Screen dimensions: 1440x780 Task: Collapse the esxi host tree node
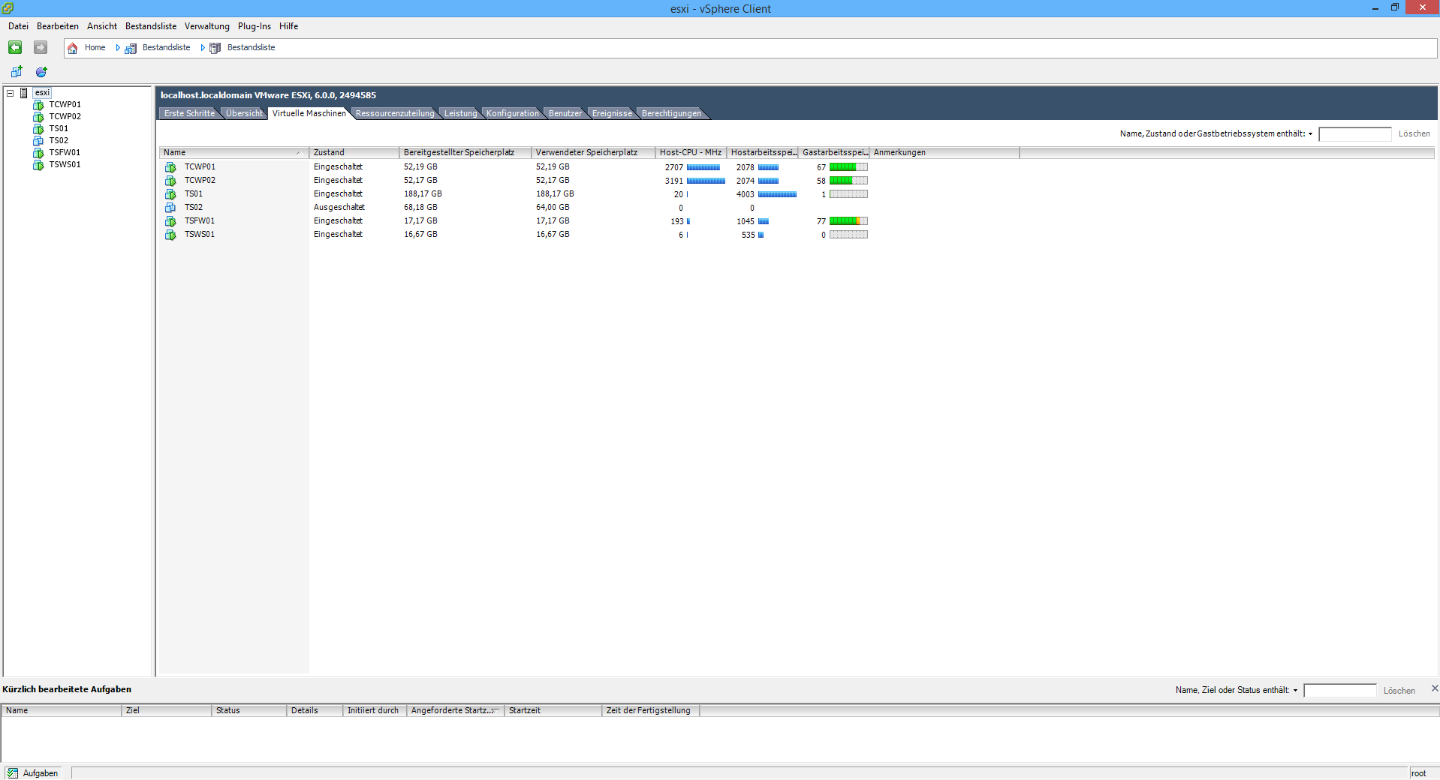pos(11,93)
